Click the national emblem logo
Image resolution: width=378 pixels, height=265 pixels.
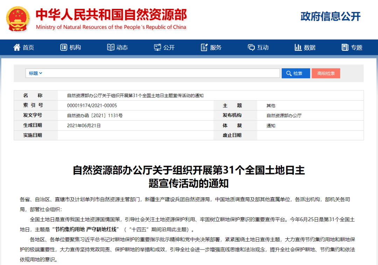18,18
